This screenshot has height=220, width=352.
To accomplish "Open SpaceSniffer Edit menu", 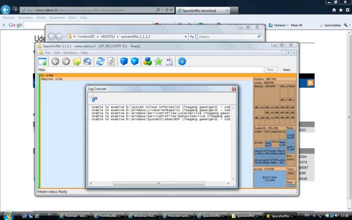I will click(57, 53).
